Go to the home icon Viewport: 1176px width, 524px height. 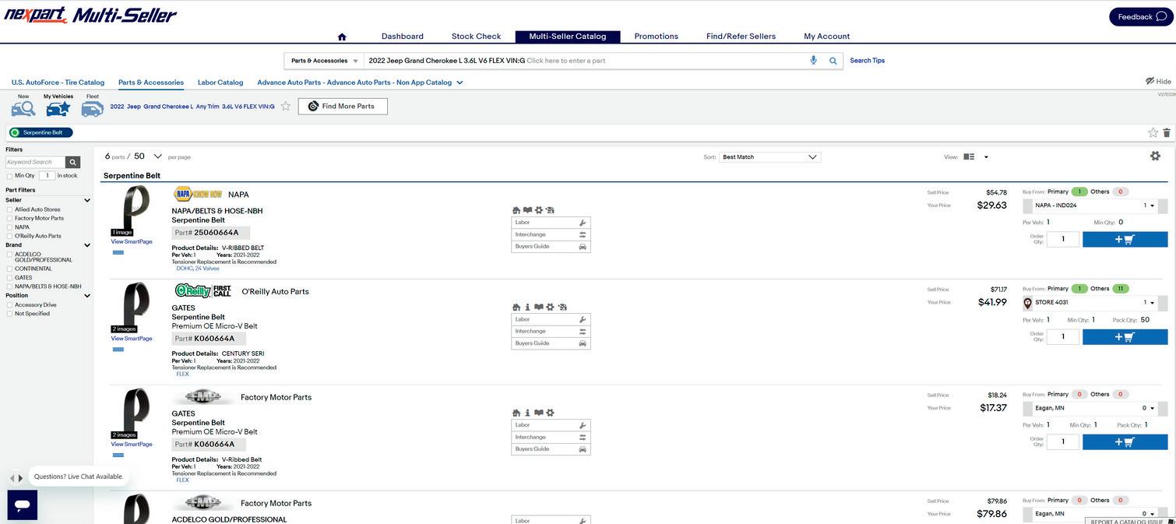pyautogui.click(x=341, y=37)
